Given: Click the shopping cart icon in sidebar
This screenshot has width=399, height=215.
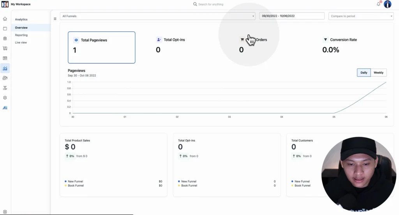Looking at the screenshot, I should (x=5, y=48).
